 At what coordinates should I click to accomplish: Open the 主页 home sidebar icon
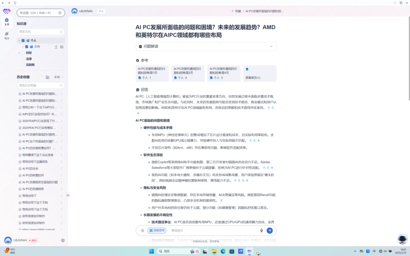[7, 22]
